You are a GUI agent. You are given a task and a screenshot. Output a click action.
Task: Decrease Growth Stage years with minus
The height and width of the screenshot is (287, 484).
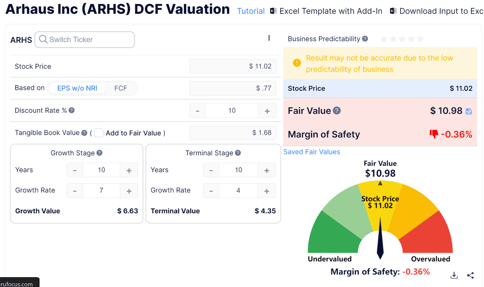pyautogui.click(x=75, y=170)
